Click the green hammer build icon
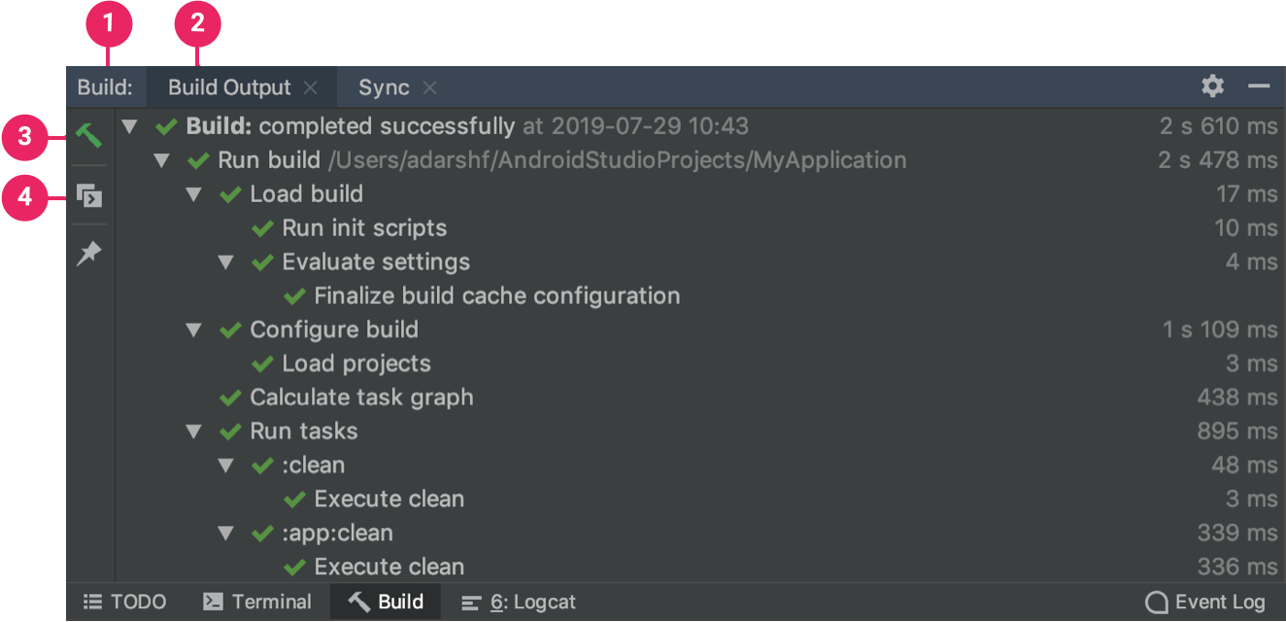The height and width of the screenshot is (622, 1286). 88,134
